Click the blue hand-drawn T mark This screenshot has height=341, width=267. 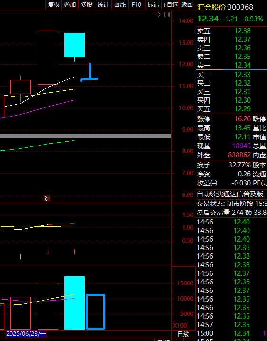[x=89, y=72]
